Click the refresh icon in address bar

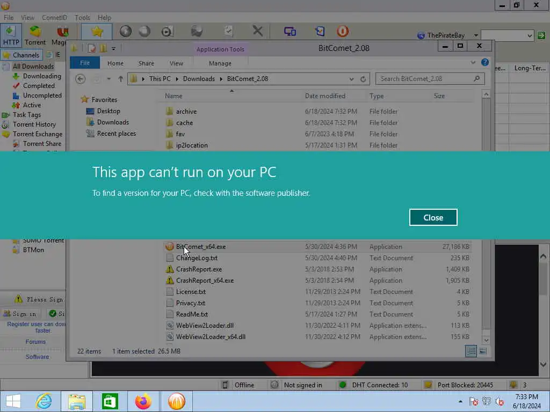coord(363,79)
